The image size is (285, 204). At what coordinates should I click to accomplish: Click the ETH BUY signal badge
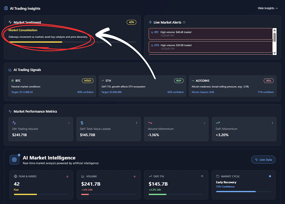point(179,81)
